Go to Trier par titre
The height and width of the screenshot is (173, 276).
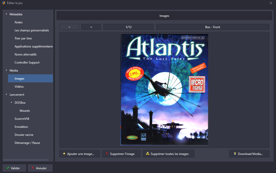pyautogui.click(x=23, y=38)
